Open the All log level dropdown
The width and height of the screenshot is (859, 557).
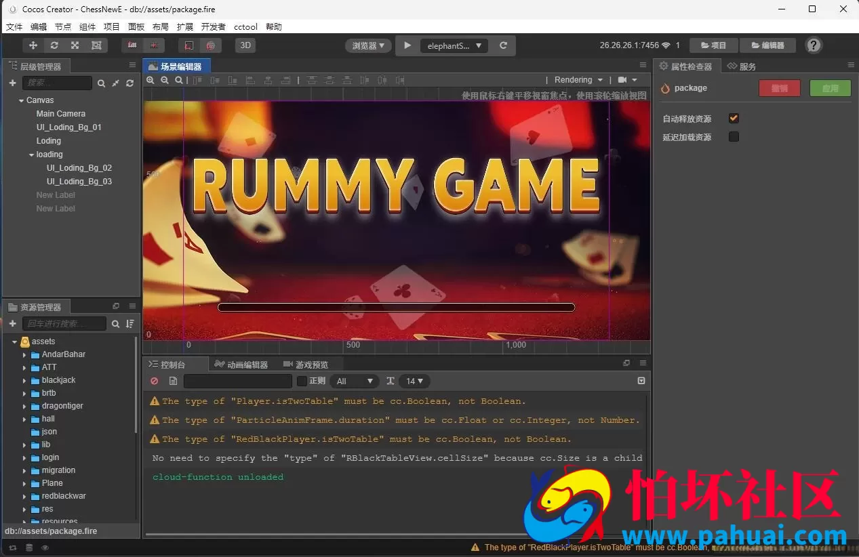click(x=355, y=381)
